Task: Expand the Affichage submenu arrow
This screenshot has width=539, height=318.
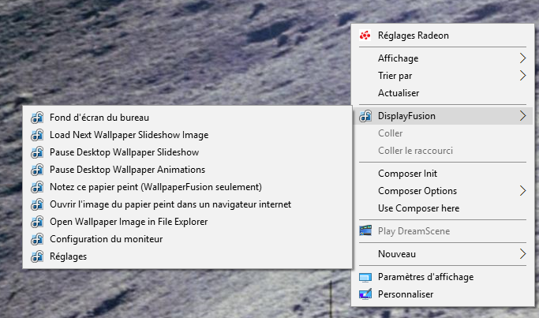Action: (x=522, y=58)
